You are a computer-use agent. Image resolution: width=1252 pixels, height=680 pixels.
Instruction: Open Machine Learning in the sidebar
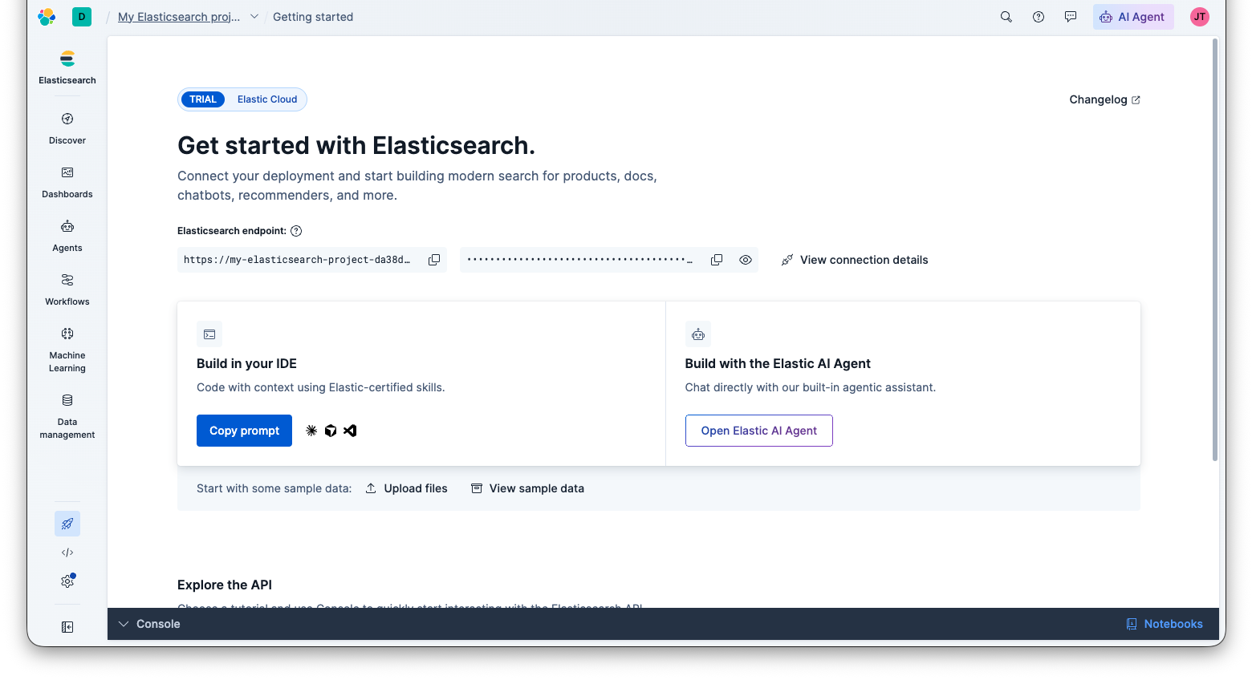(67, 350)
